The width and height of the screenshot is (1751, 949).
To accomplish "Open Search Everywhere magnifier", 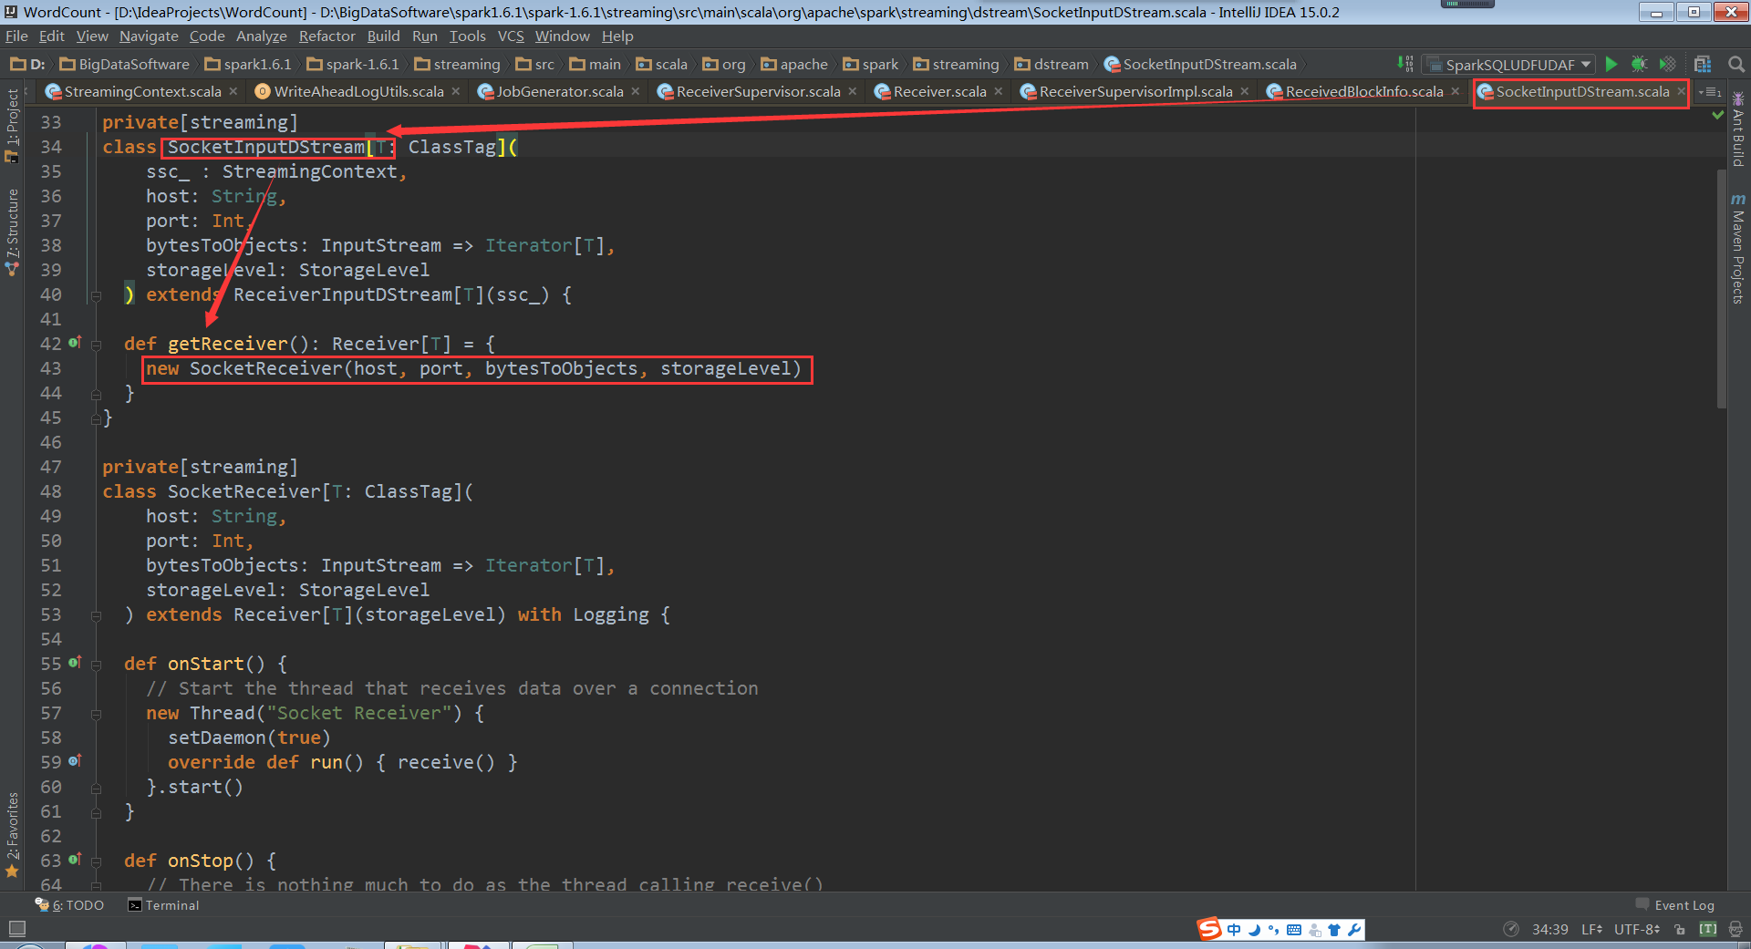I will [x=1736, y=64].
